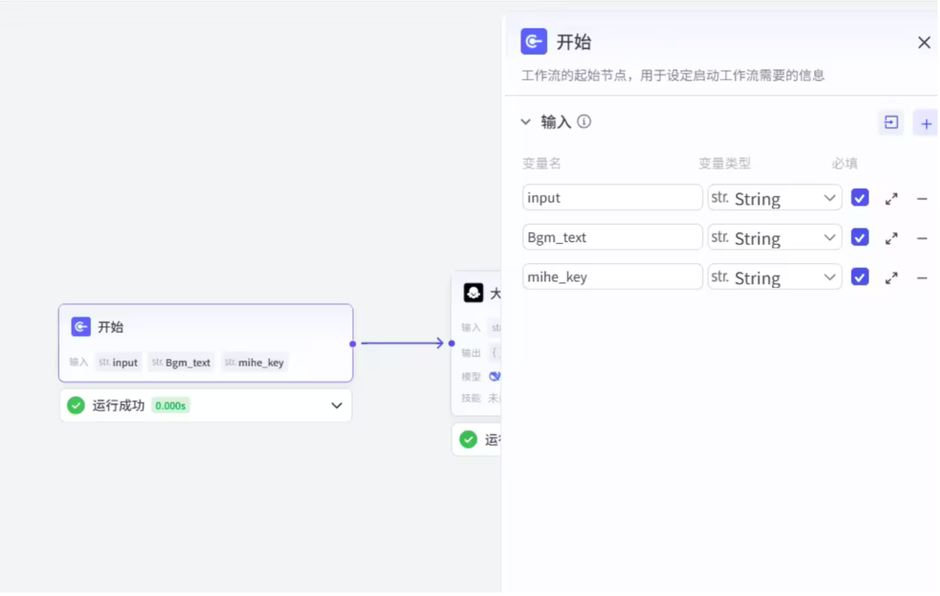Screen dimensions: 940x596
Task: Expand the input variable row editor
Action: [x=890, y=198]
